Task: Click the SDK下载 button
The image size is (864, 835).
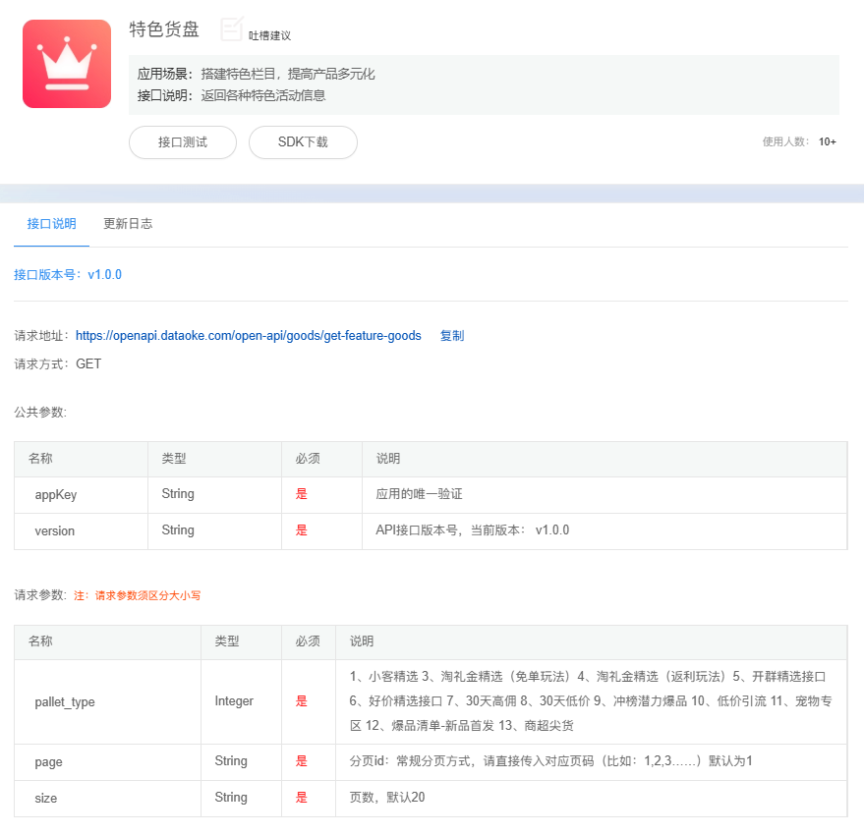Action: click(x=303, y=142)
